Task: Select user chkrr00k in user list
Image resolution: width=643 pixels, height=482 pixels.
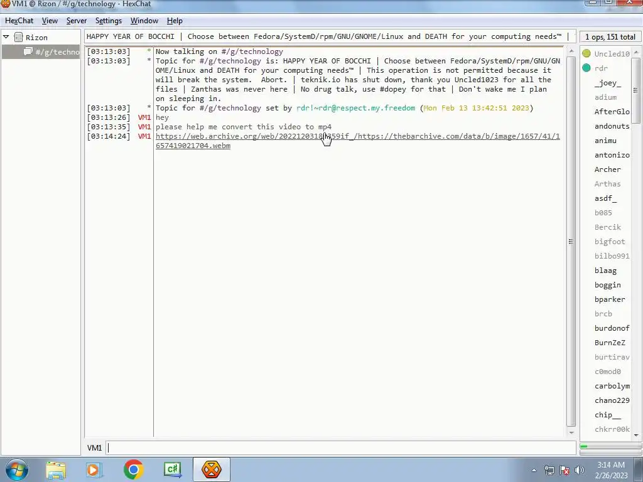Action: [612, 429]
